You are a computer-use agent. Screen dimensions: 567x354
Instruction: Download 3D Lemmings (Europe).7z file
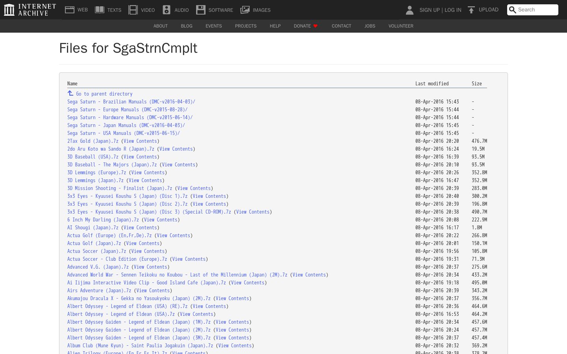[97, 173]
